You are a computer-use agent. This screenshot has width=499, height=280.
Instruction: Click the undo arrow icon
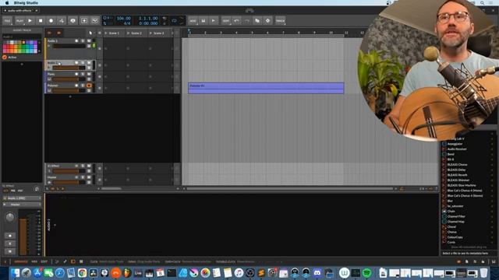tap(236, 21)
